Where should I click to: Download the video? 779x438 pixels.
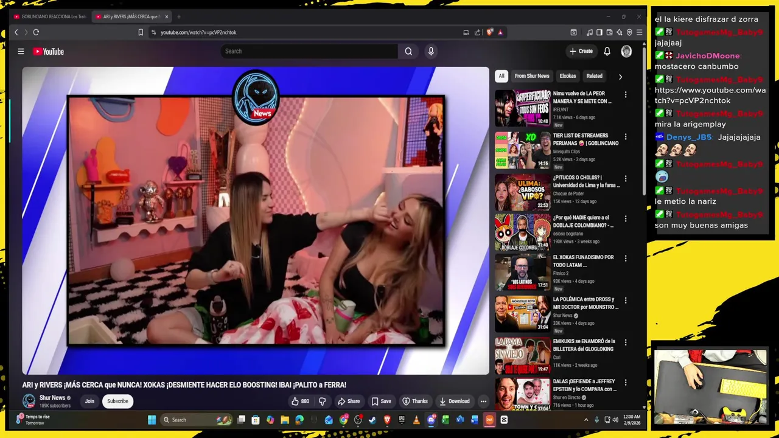455,401
